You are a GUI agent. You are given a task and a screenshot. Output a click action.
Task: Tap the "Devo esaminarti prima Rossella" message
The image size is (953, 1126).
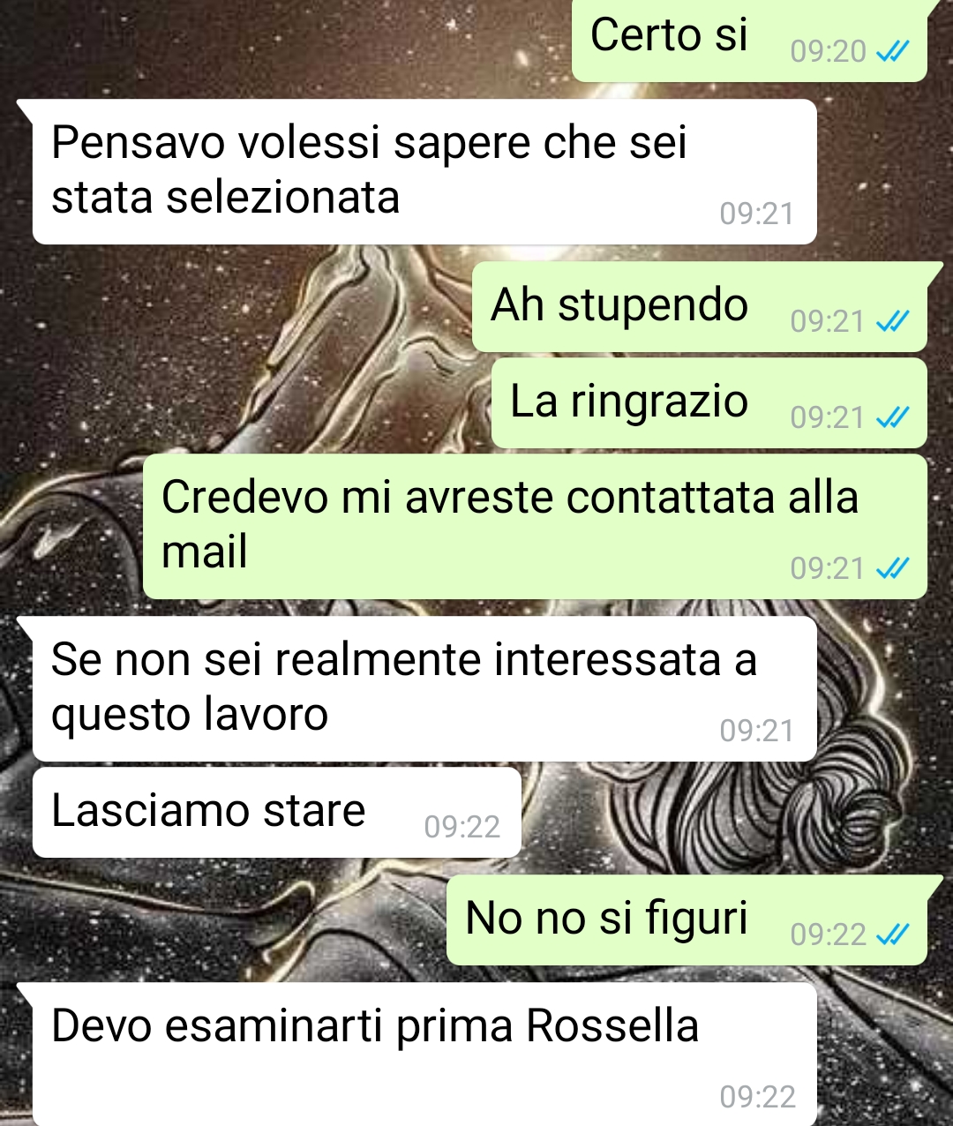click(424, 1055)
